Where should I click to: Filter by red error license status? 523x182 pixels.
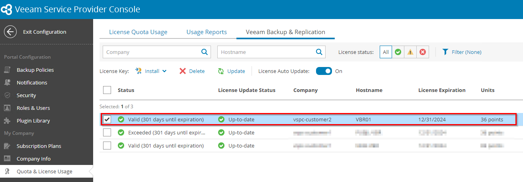pos(423,52)
